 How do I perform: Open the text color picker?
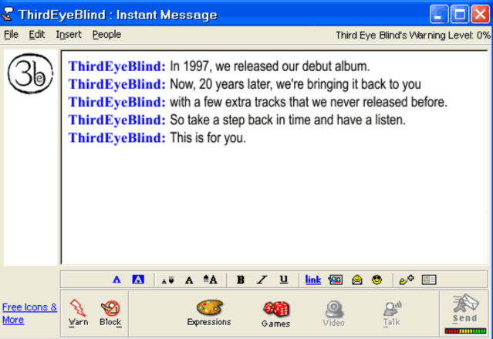[116, 280]
